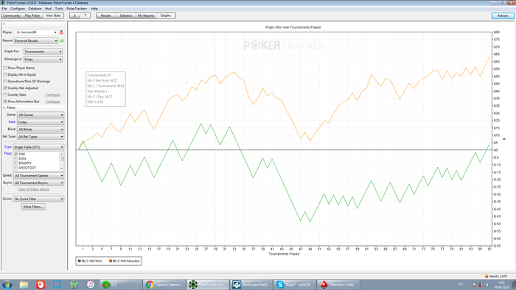The width and height of the screenshot is (516, 290).
Task: Switch to Chrome taskbar window
Action: pos(164,284)
